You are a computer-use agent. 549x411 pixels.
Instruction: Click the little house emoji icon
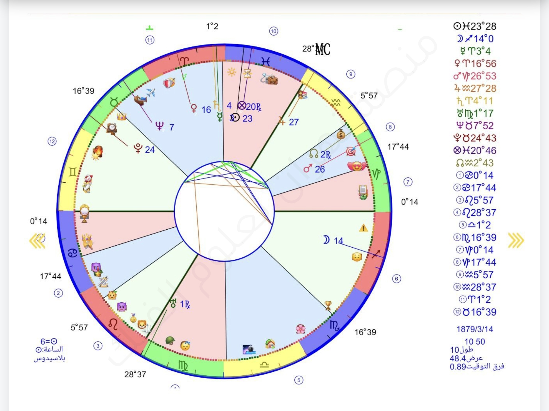pos(270,344)
